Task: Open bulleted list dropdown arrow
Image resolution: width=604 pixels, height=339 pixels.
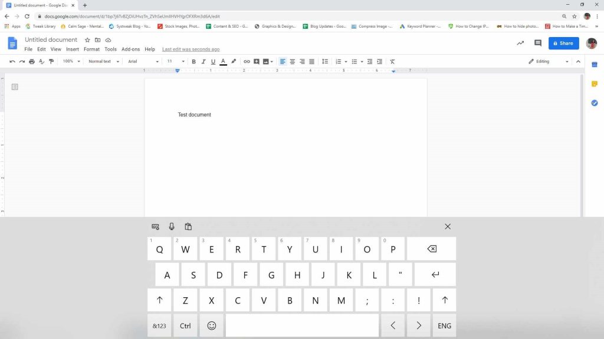Action: click(x=362, y=61)
